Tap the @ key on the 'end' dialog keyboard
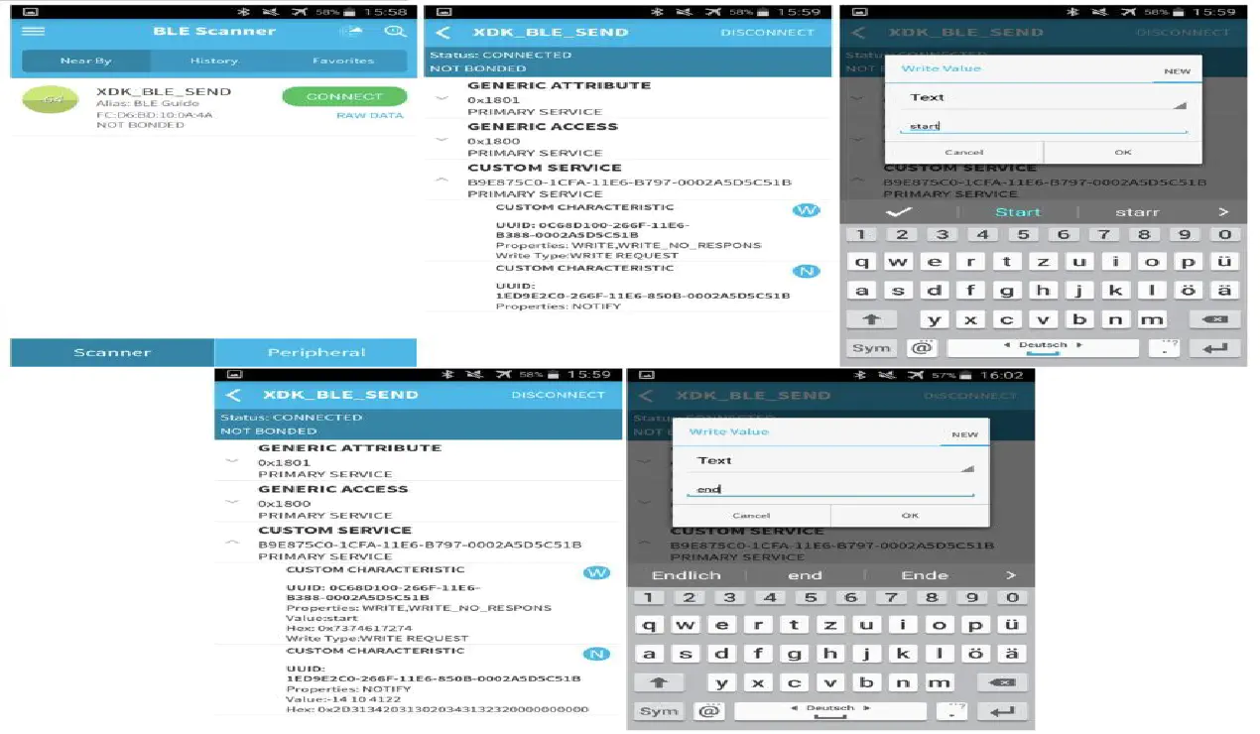Image resolution: width=1260 pixels, height=734 pixels. coord(709,711)
